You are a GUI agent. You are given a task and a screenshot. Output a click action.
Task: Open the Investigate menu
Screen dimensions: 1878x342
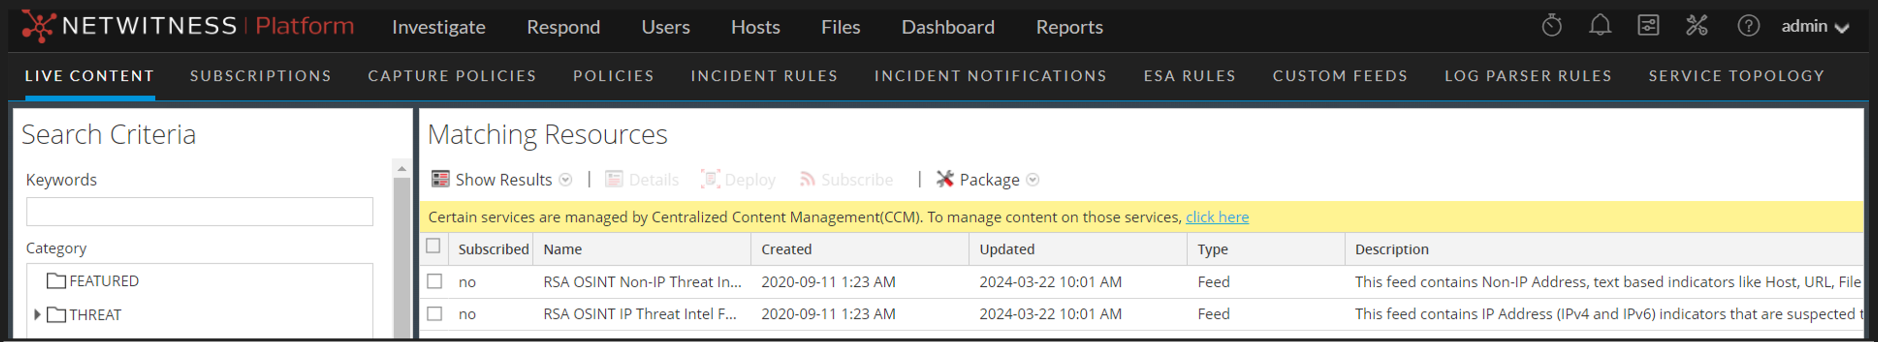pyautogui.click(x=438, y=27)
